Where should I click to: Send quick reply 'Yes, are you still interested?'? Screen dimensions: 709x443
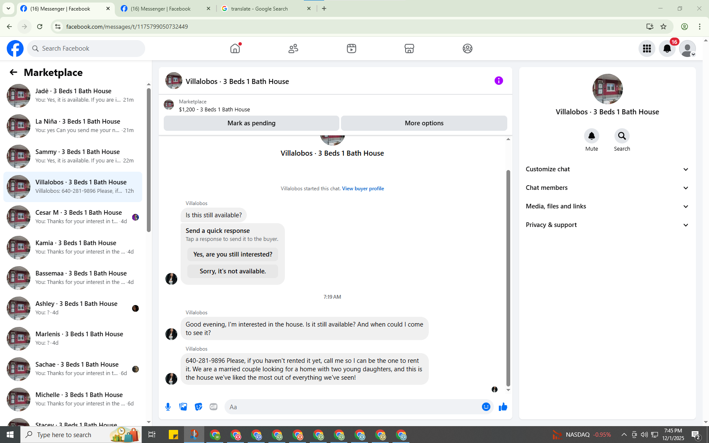point(233,254)
